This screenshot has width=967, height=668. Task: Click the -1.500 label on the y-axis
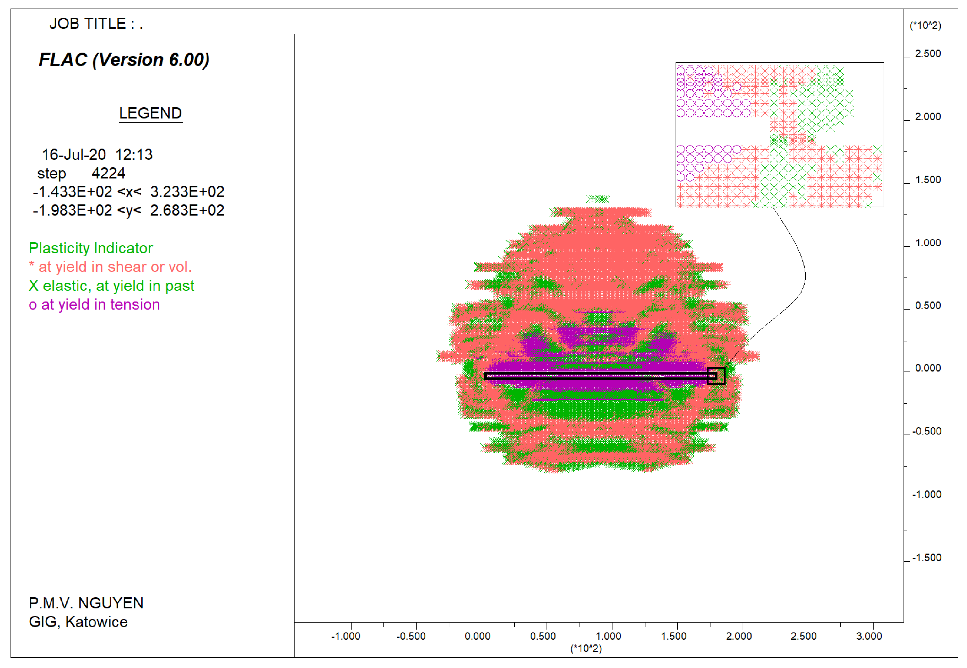(927, 558)
